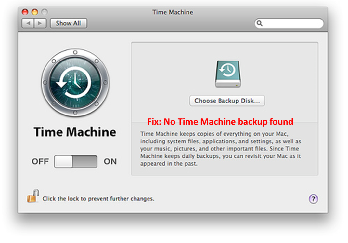
Task: Select the green backup disk drive icon
Action: pos(227,74)
